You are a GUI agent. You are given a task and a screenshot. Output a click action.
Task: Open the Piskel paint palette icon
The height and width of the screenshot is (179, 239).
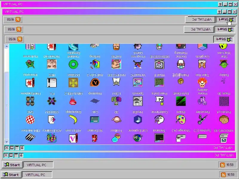pos(181,120)
